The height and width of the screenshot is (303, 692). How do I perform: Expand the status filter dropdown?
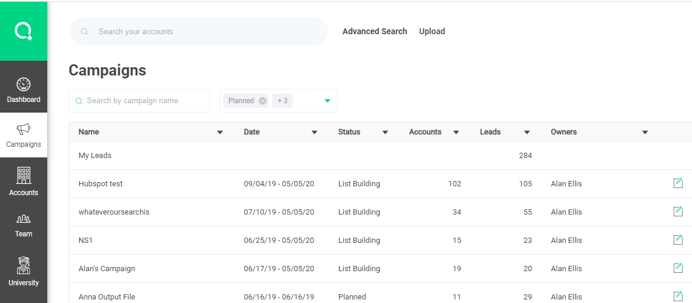pyautogui.click(x=328, y=101)
